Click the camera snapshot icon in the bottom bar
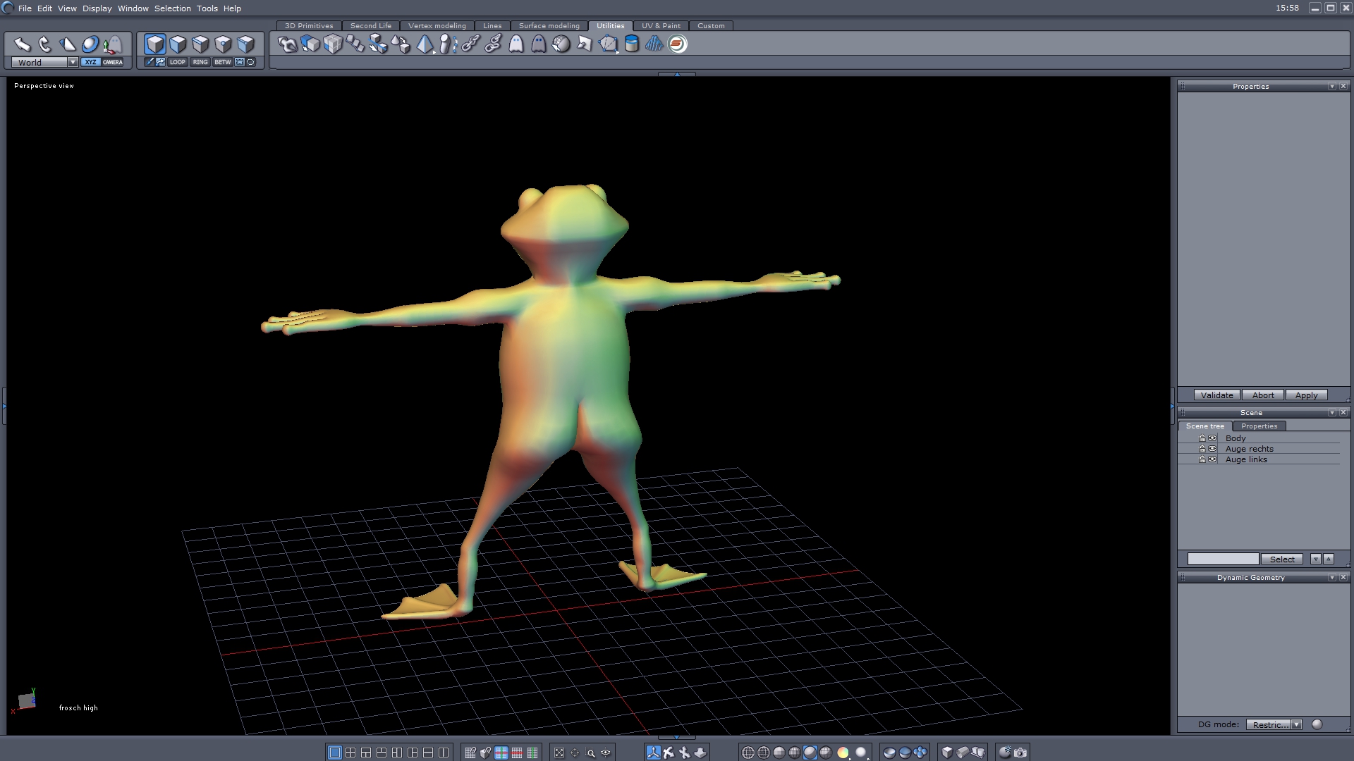The width and height of the screenshot is (1354, 761). point(1020,753)
